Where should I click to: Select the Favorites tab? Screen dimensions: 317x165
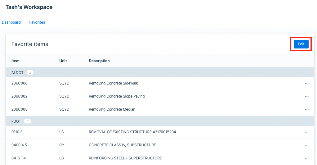pyautogui.click(x=37, y=22)
